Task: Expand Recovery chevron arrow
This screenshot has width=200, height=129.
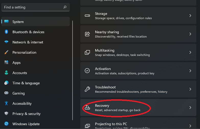Action: click(x=190, y=108)
